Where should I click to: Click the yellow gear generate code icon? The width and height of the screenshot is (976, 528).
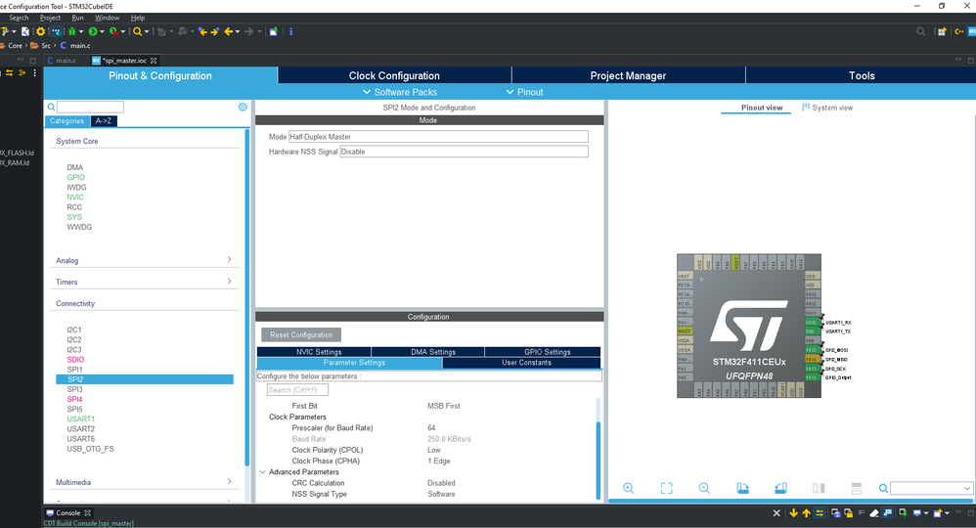coord(40,31)
